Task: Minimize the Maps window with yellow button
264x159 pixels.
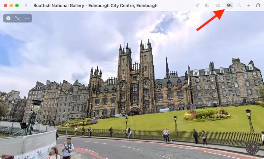Action: (11, 6)
